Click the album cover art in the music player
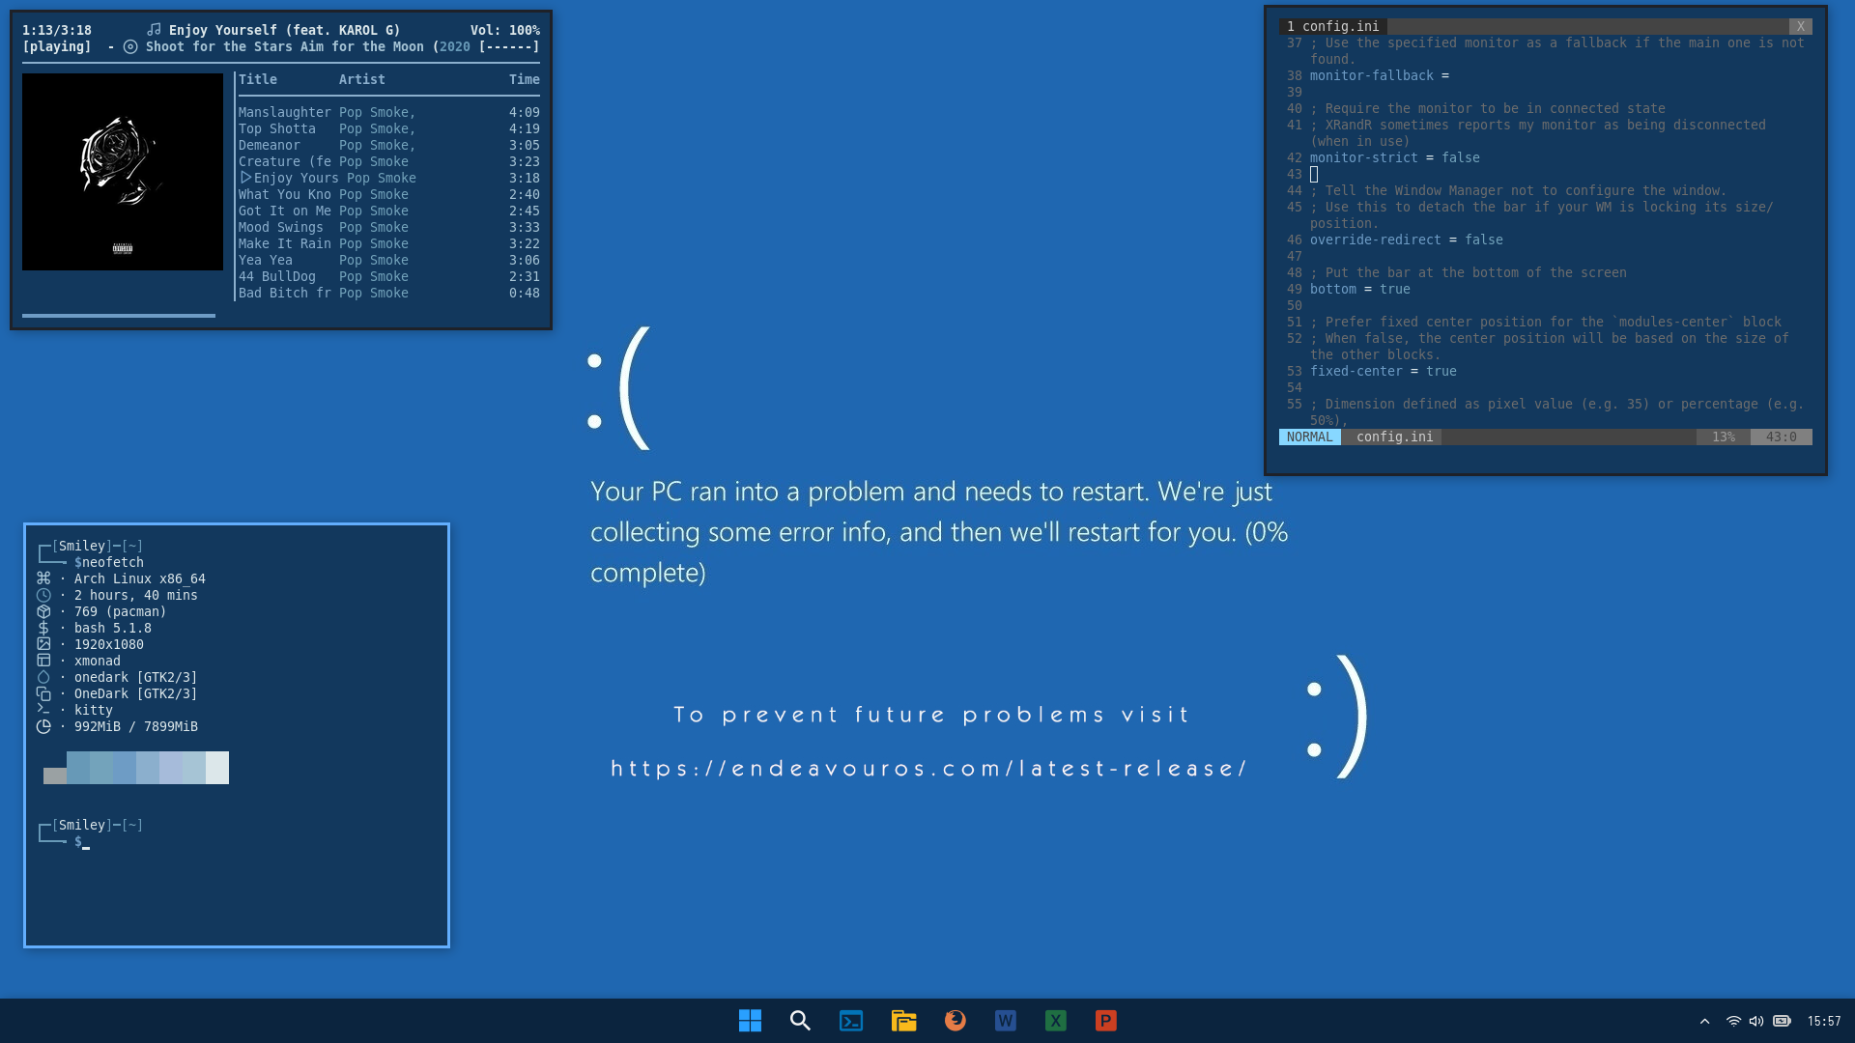Screen dimensions: 1855x1043 point(123,172)
